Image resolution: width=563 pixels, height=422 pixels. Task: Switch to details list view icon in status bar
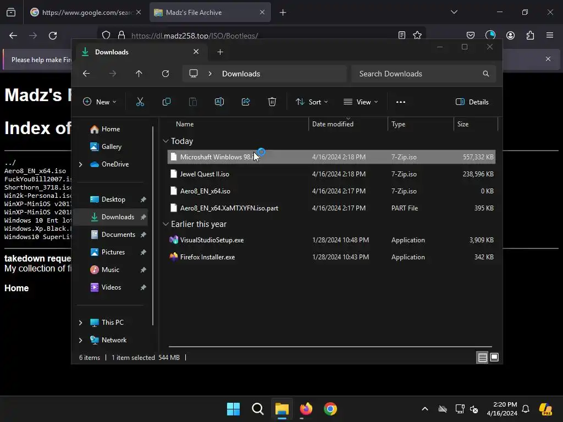point(482,357)
